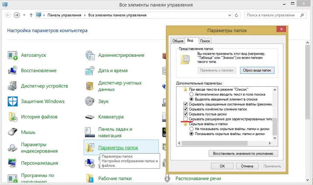Open the Восстановление icon
The height and width of the screenshot is (185, 313).
point(12,71)
